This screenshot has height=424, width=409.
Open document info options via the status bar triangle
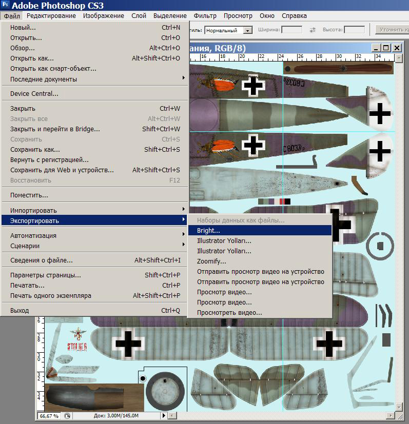[x=164, y=415]
